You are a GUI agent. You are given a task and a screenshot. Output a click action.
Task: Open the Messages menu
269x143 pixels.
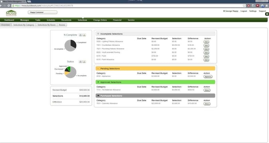click(25, 20)
